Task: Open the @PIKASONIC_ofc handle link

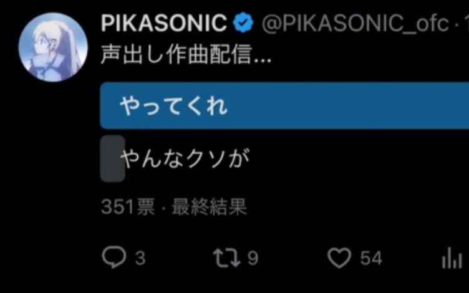Action: (354, 24)
